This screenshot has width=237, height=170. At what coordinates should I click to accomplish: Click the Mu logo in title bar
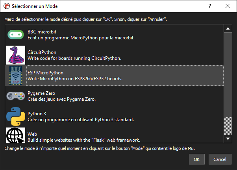(x=6, y=6)
